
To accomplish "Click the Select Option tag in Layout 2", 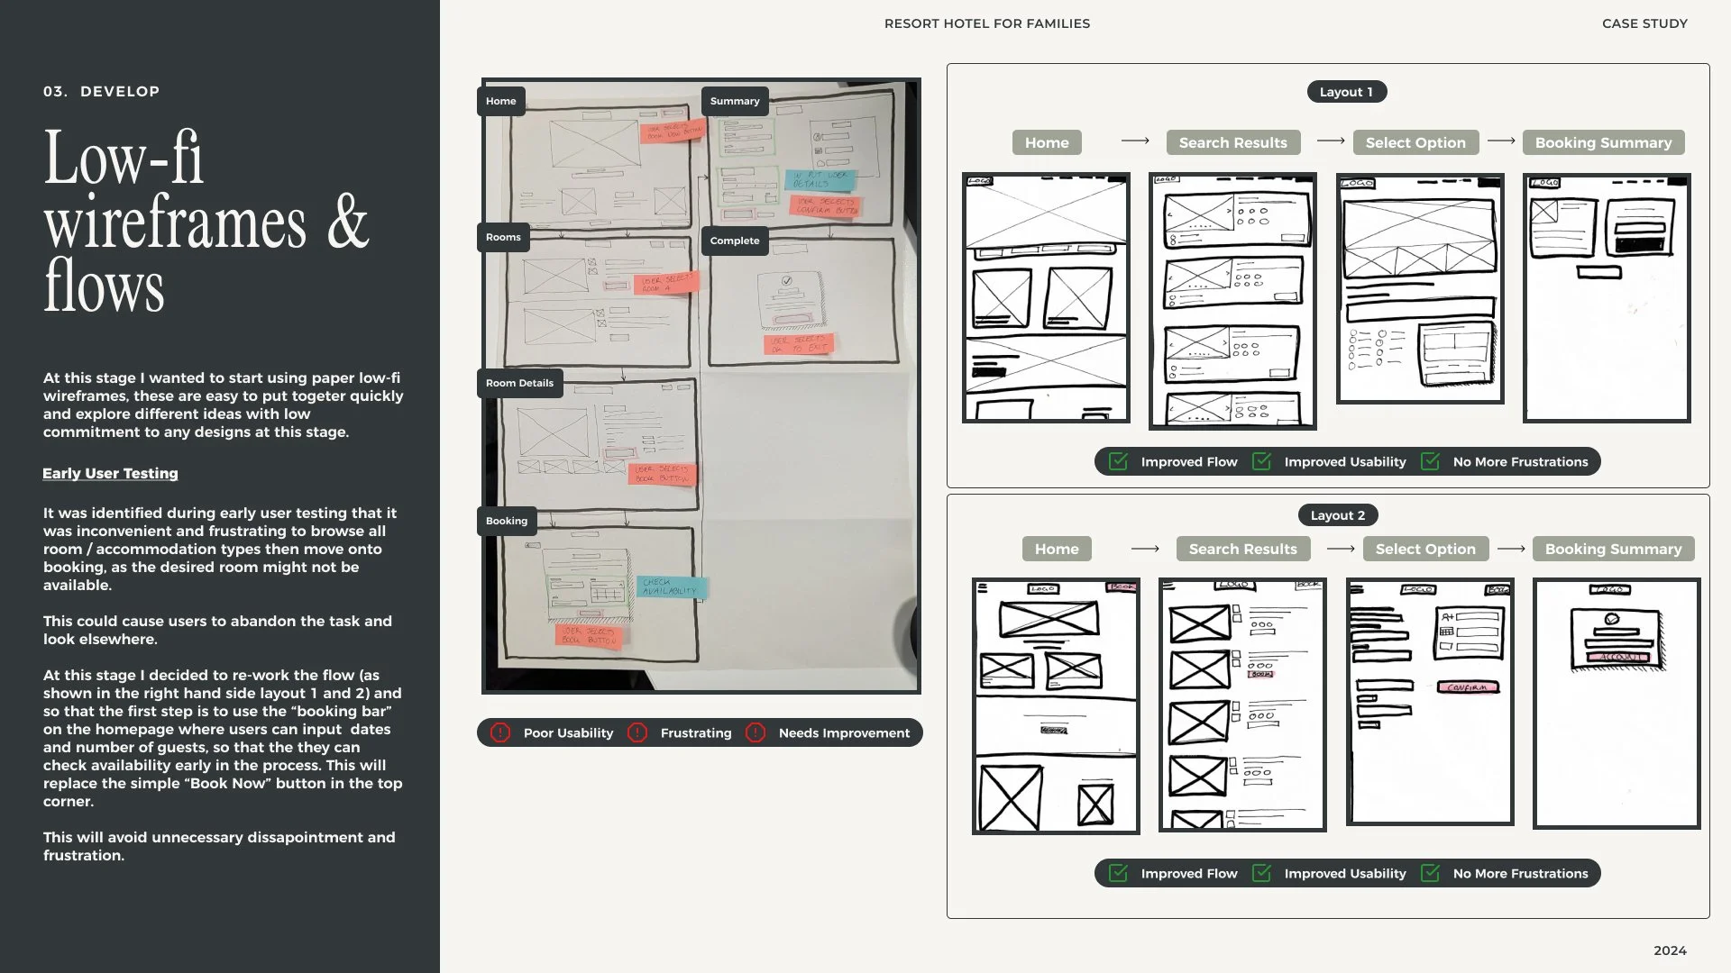I will [1424, 549].
